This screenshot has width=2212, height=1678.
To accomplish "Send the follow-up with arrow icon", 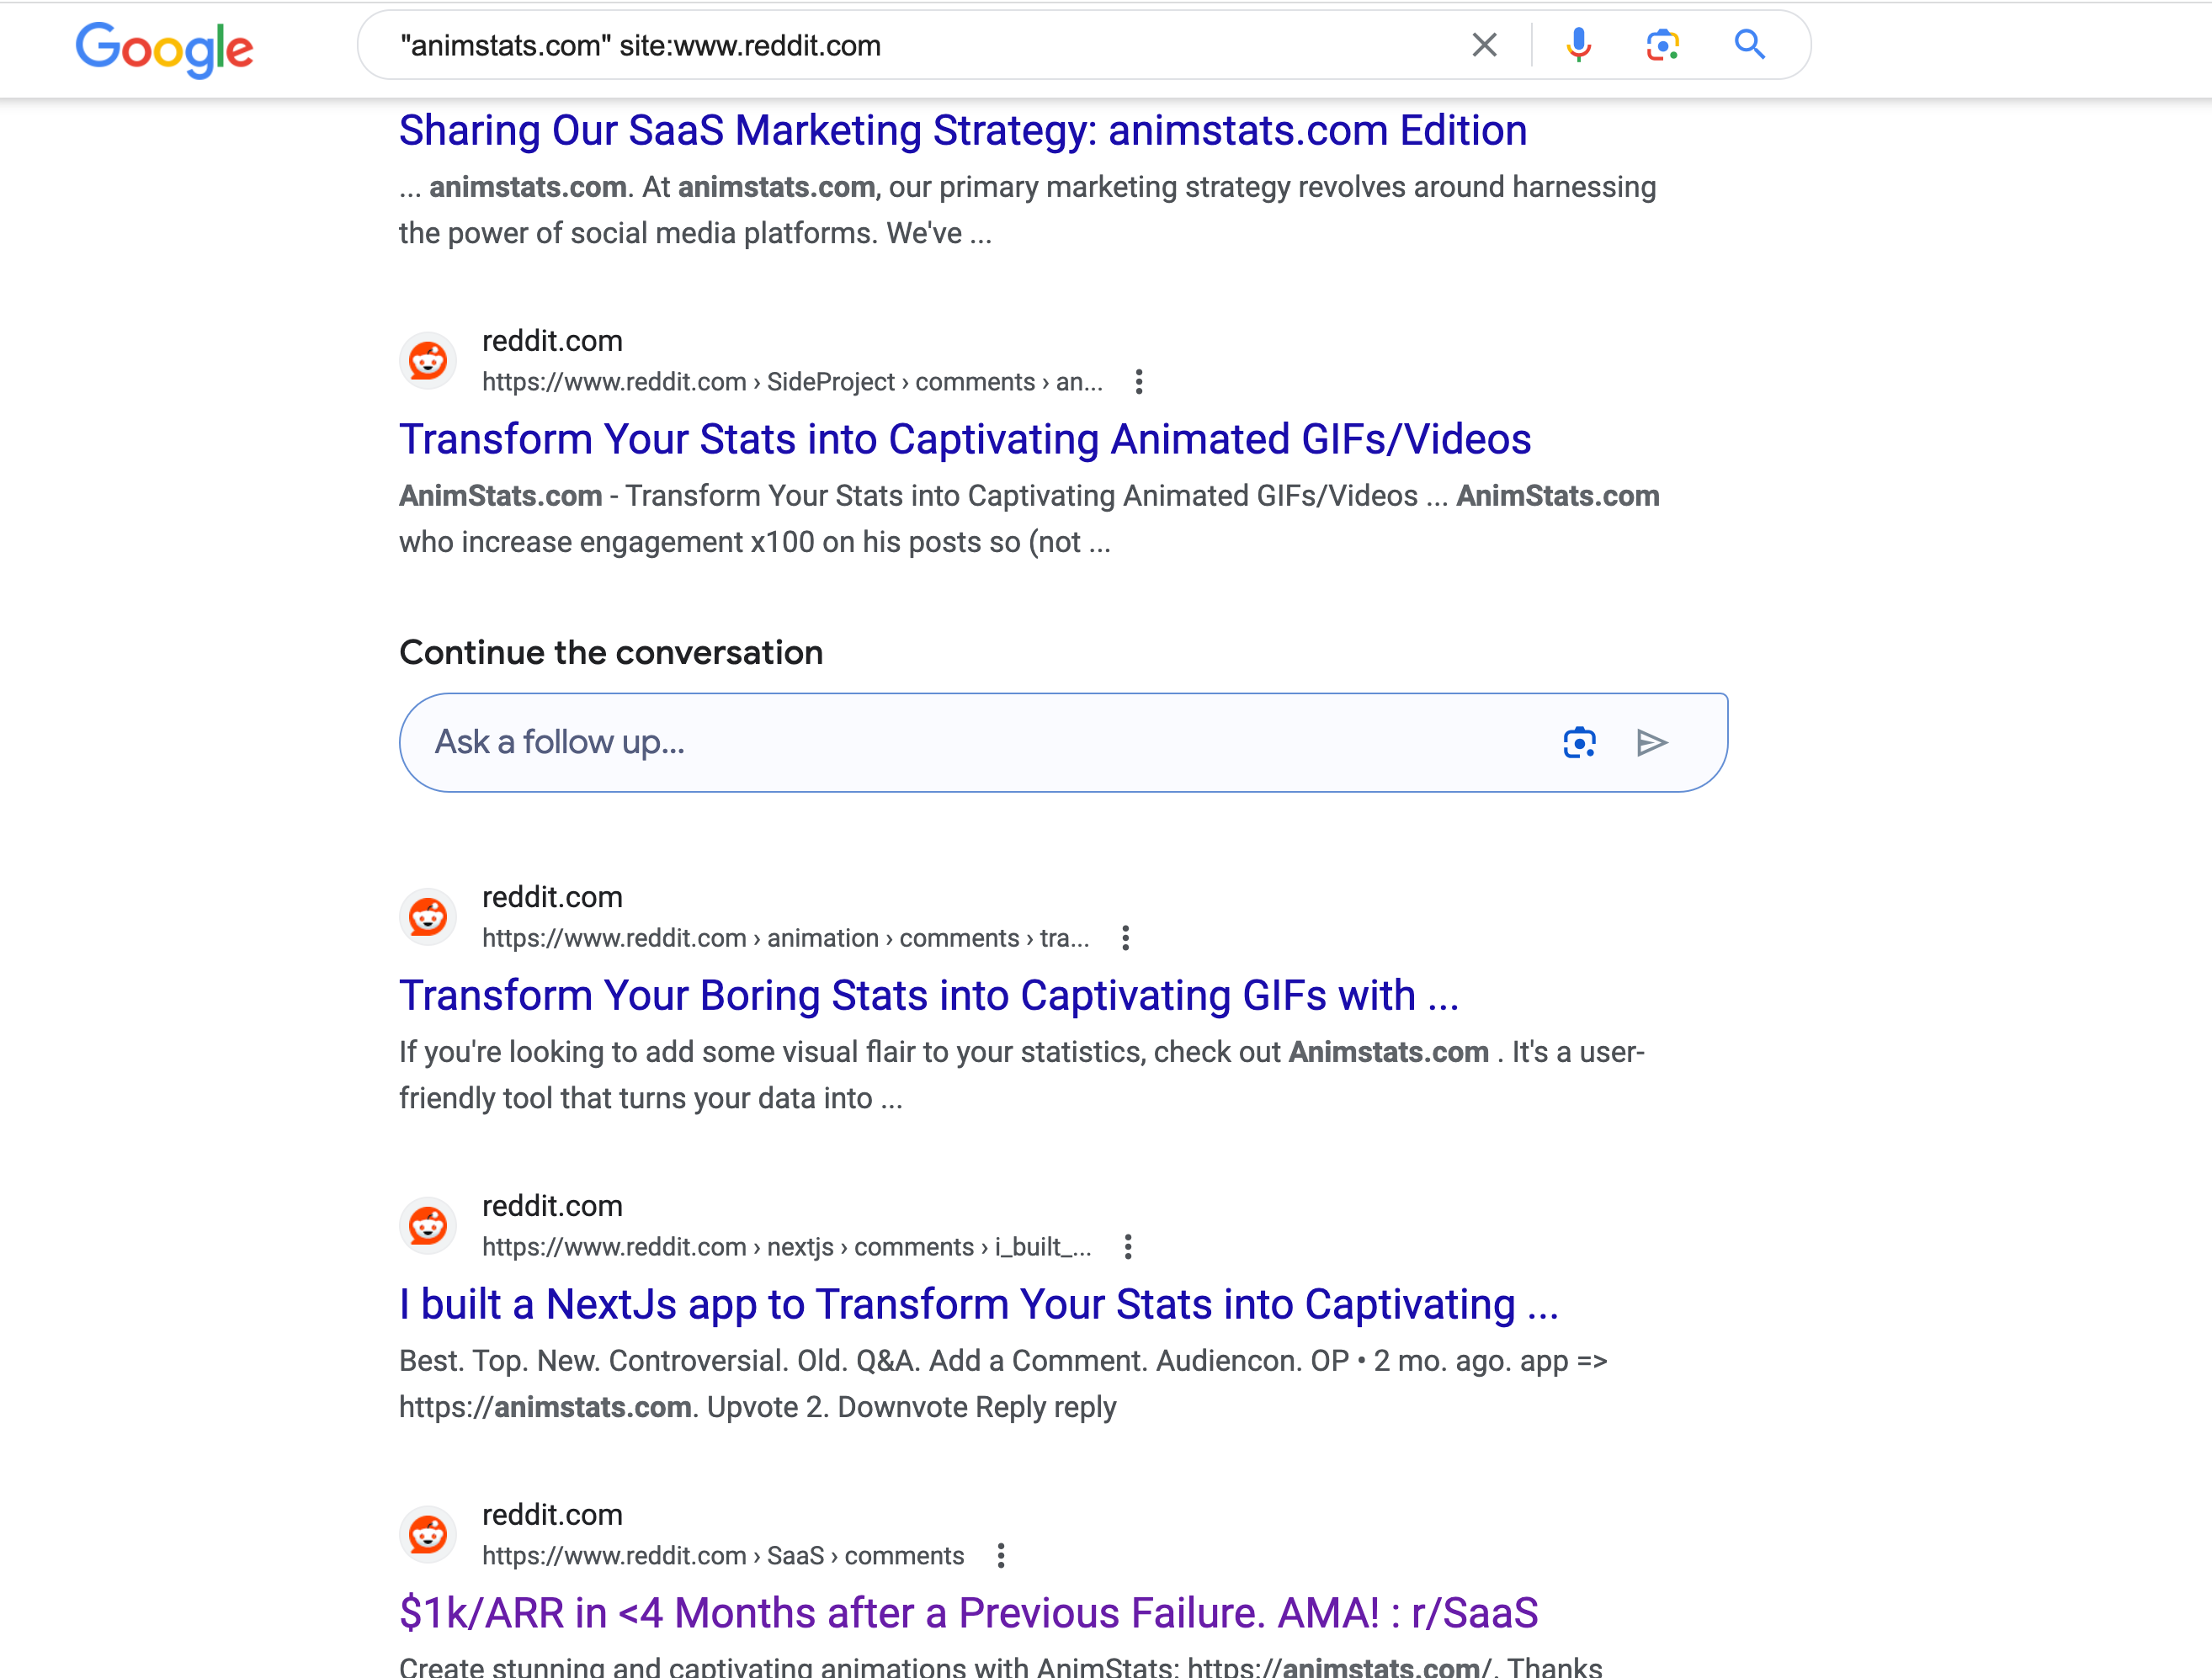I will (1652, 743).
